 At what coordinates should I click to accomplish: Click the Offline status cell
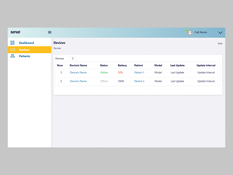coord(104,81)
